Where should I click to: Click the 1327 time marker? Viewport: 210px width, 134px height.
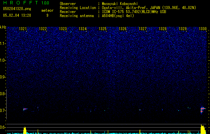pyautogui.click(x=143, y=28)
